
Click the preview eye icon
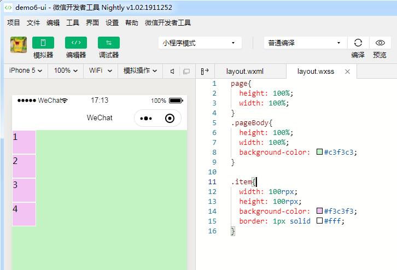coord(380,43)
